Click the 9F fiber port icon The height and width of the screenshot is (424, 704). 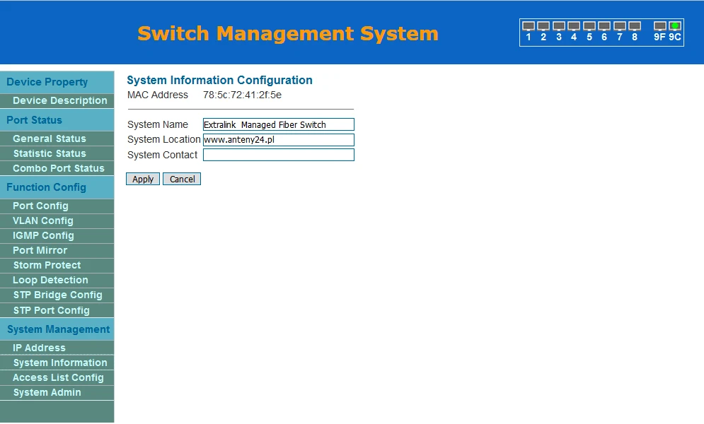pyautogui.click(x=659, y=26)
